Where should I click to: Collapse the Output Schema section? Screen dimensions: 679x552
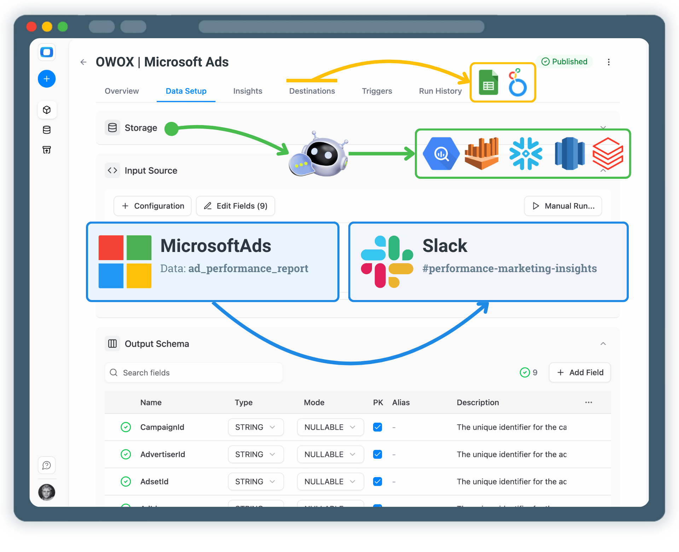(603, 343)
